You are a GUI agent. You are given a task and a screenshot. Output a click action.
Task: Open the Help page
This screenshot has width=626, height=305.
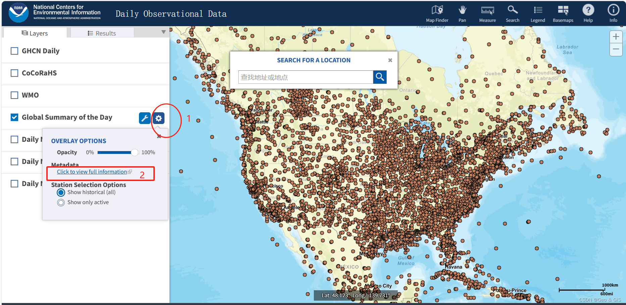pyautogui.click(x=588, y=14)
